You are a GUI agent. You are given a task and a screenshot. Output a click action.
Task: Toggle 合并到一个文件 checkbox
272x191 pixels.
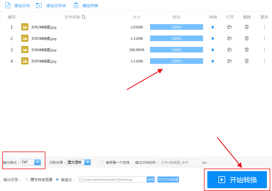coord(102,163)
